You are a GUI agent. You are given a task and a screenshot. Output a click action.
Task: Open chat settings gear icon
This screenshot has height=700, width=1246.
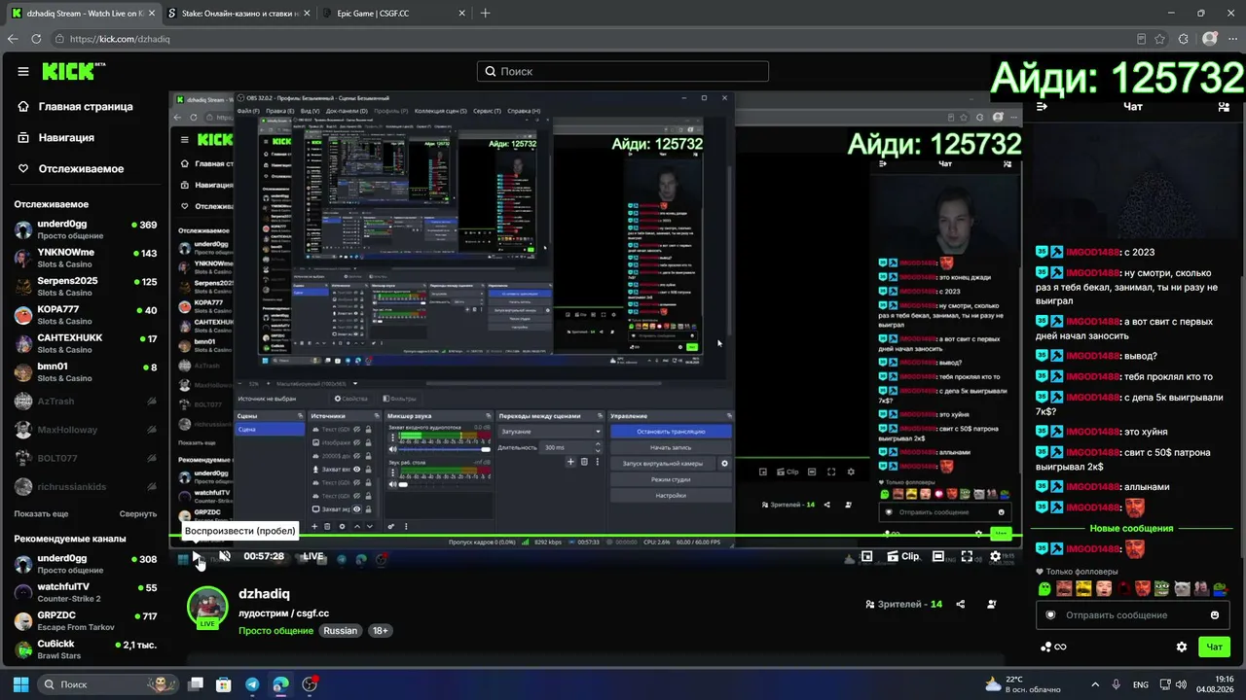tap(1182, 647)
